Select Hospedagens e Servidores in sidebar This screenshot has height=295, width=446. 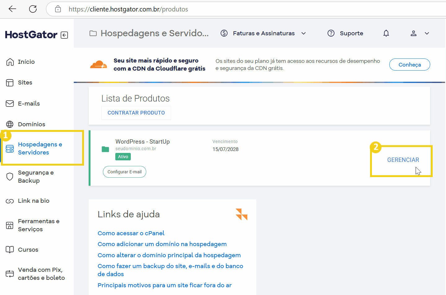coord(40,148)
